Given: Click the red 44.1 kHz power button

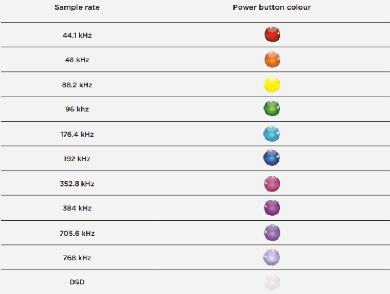Looking at the screenshot, I should [272, 35].
